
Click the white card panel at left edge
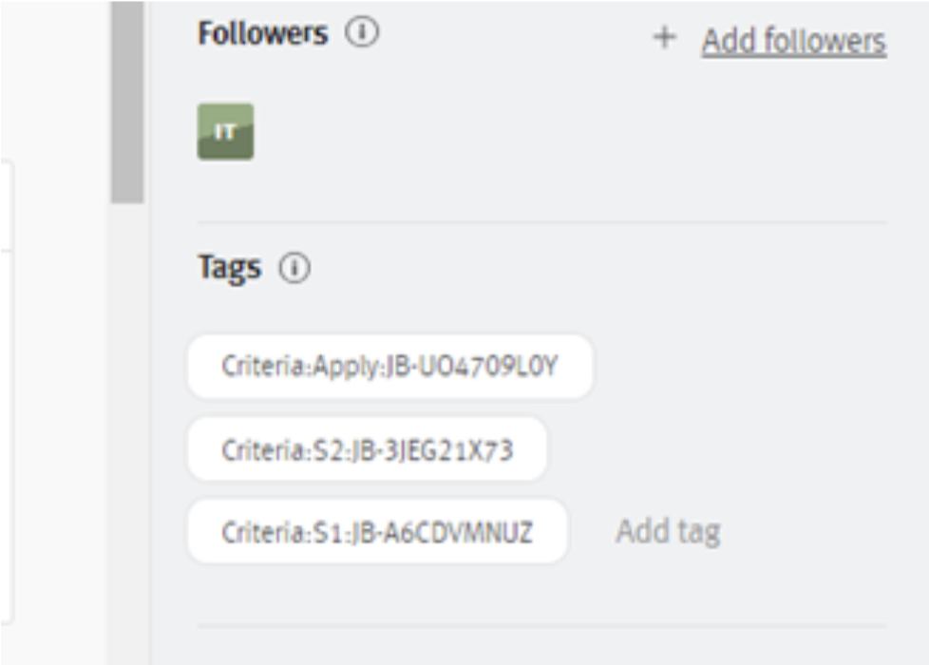[6, 391]
